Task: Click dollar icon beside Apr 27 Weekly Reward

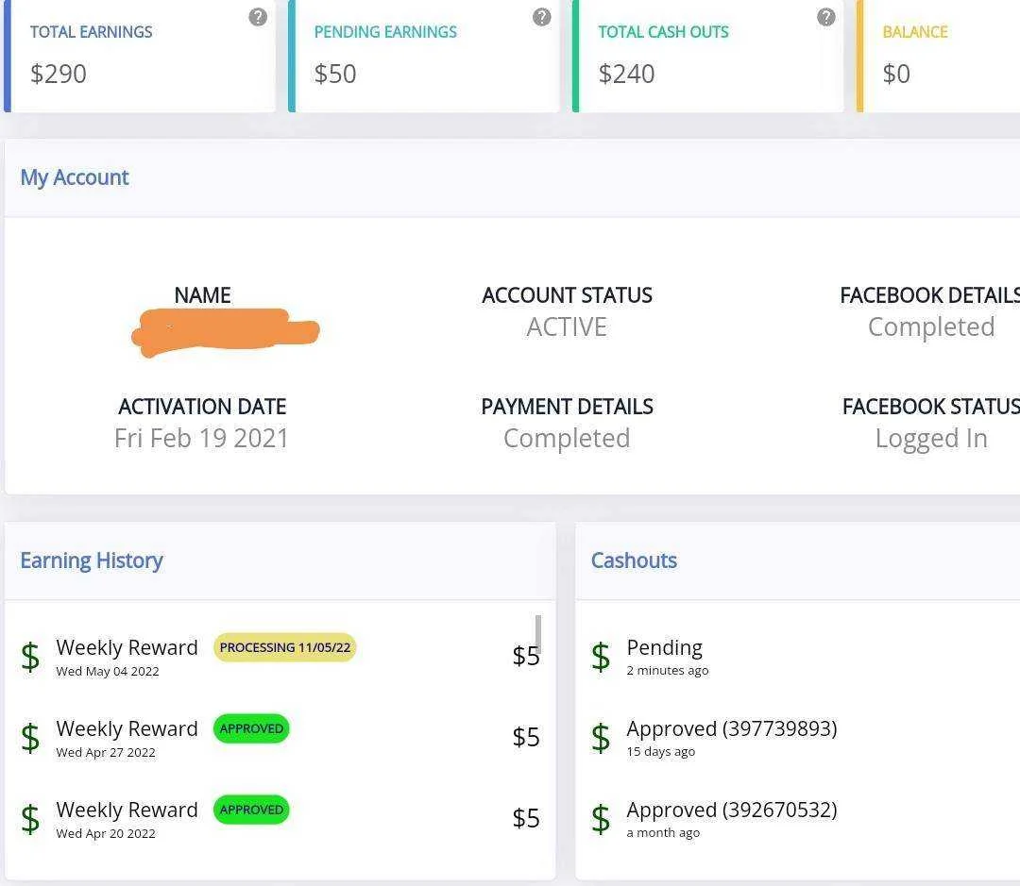Action: click(30, 738)
